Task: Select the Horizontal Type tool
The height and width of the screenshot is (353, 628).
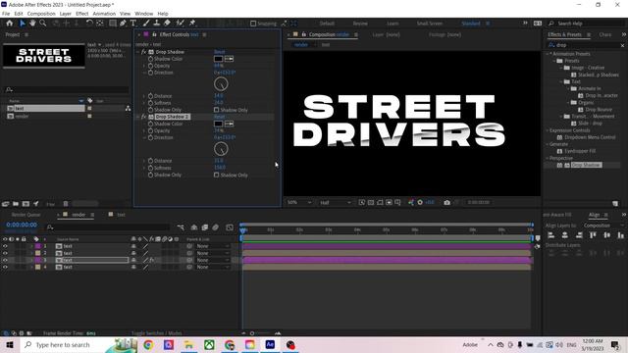Action: [133, 24]
